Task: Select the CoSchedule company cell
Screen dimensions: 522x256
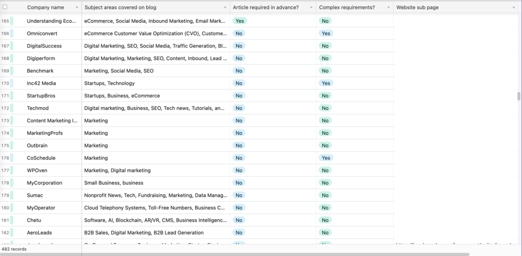Action: tap(47, 158)
